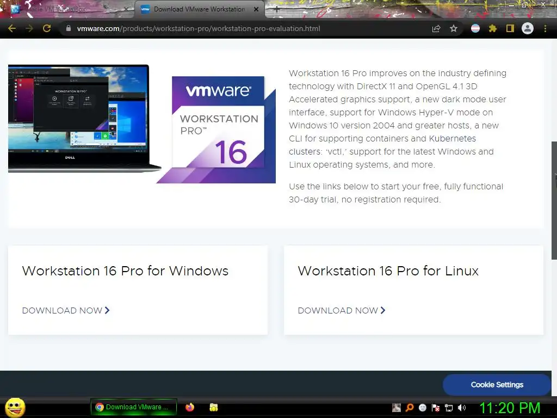Close the Oracle VM VirtualBox tab
The image size is (557, 418).
126,9
